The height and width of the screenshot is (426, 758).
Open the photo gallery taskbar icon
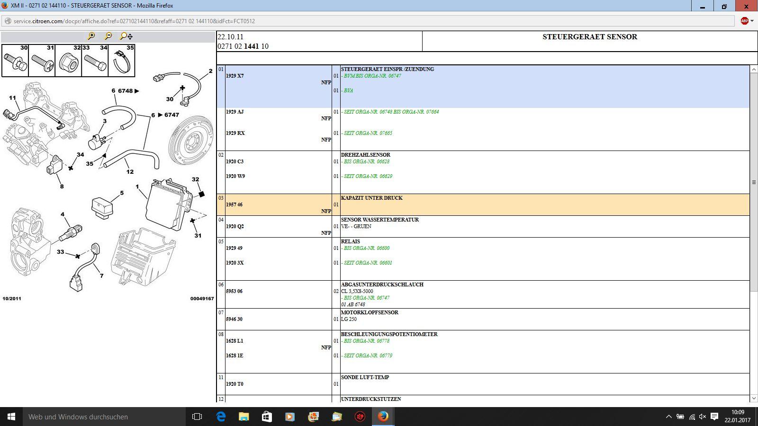point(313,417)
